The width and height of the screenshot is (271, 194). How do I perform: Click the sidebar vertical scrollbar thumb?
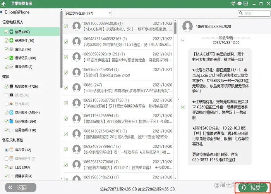[61, 49]
